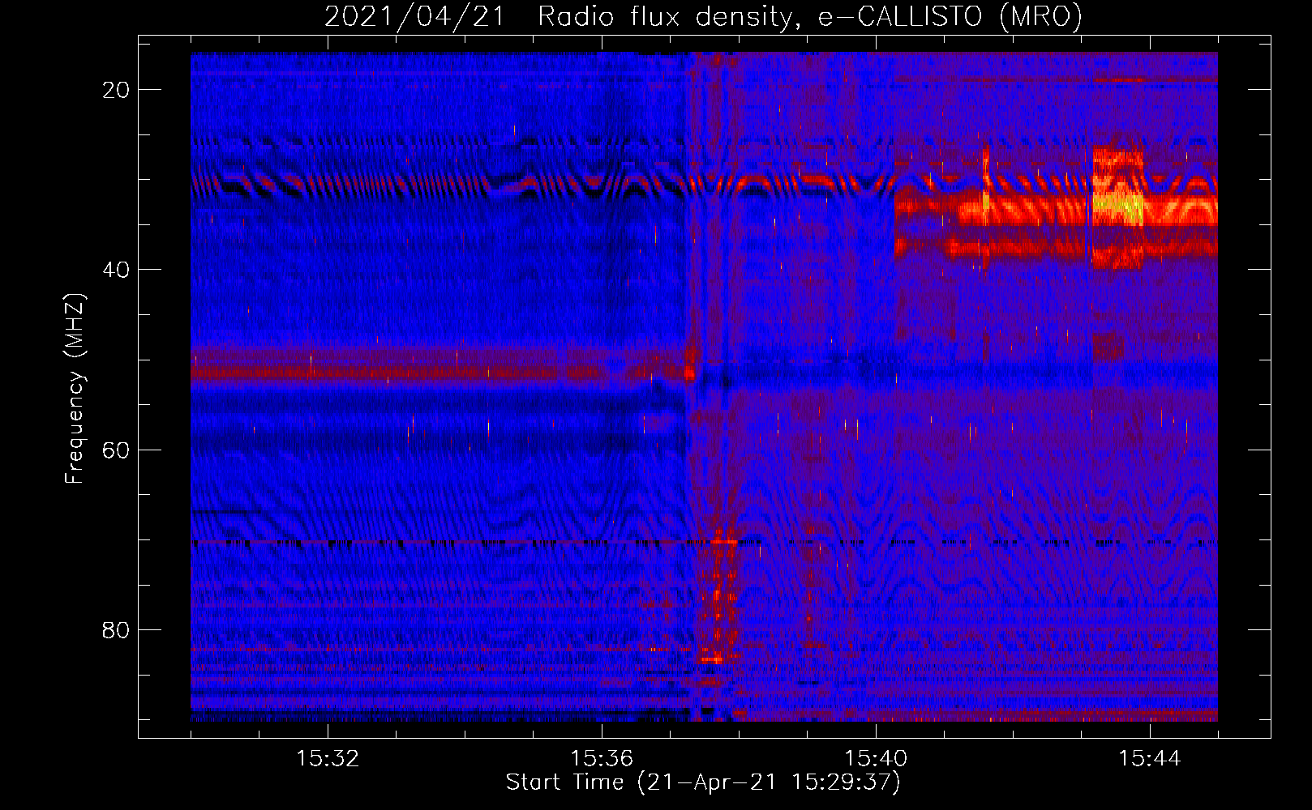Click the plot title "2021/04/21 Radio flux density, e-CALLISTO (MRO)"
Image resolution: width=1312 pixels, height=810 pixels.
pos(703,17)
